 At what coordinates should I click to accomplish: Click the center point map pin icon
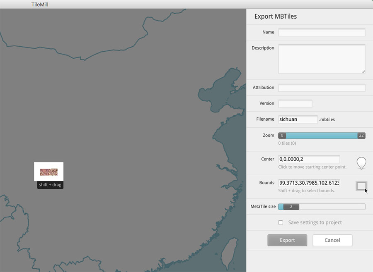(361, 163)
